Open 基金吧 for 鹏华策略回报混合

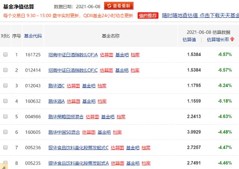pos(108,117)
